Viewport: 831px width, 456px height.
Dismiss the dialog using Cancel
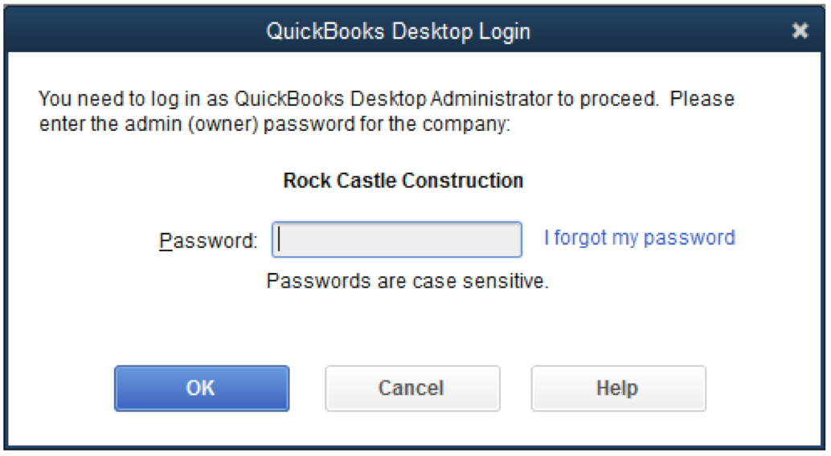coord(412,389)
